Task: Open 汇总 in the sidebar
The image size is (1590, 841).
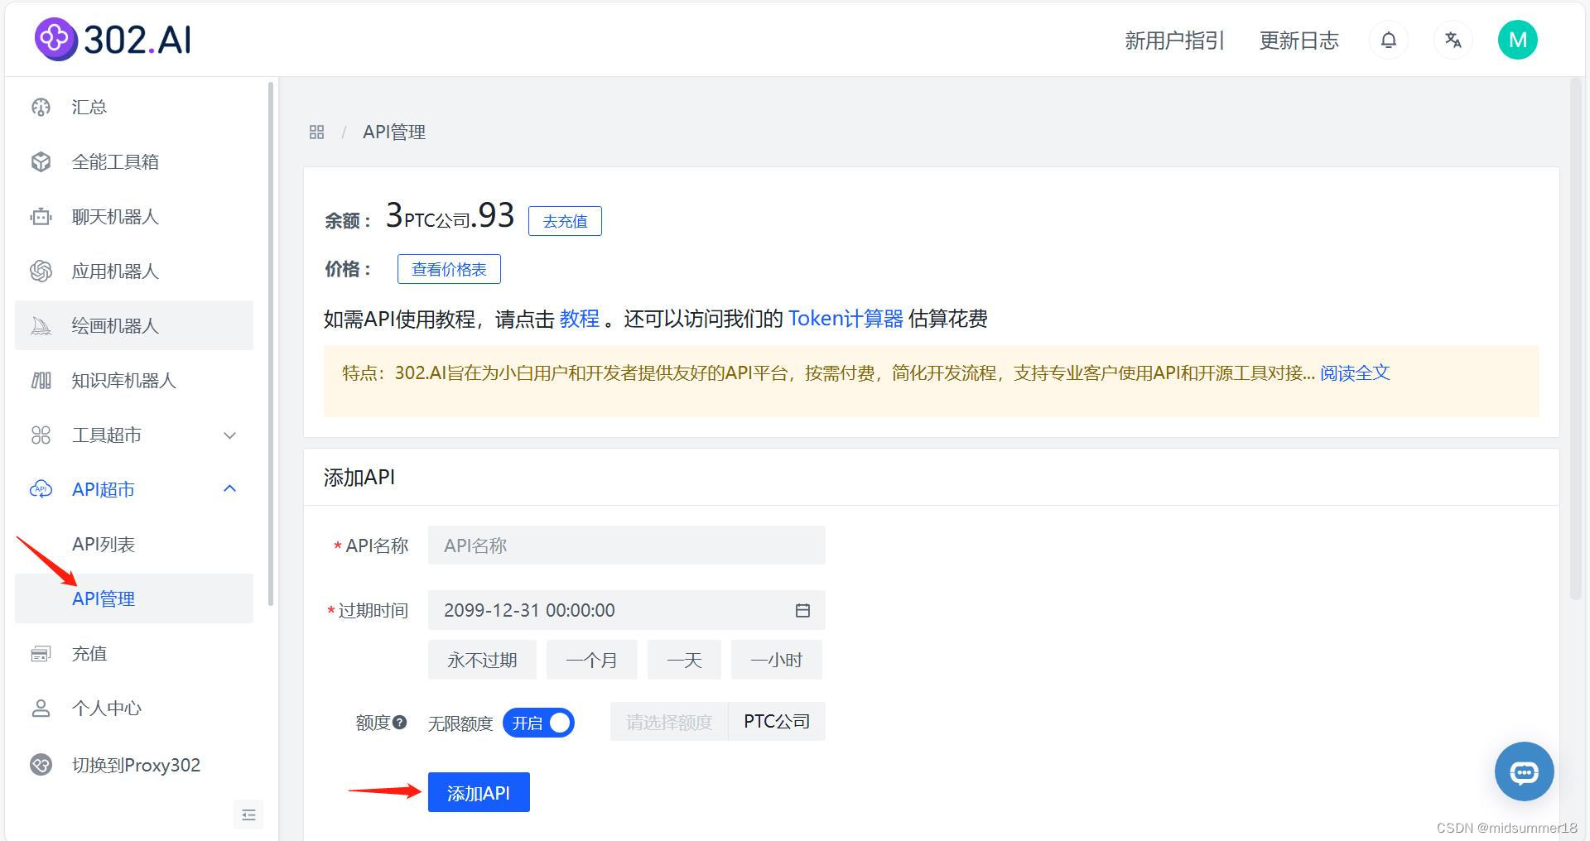Action: tap(133, 107)
